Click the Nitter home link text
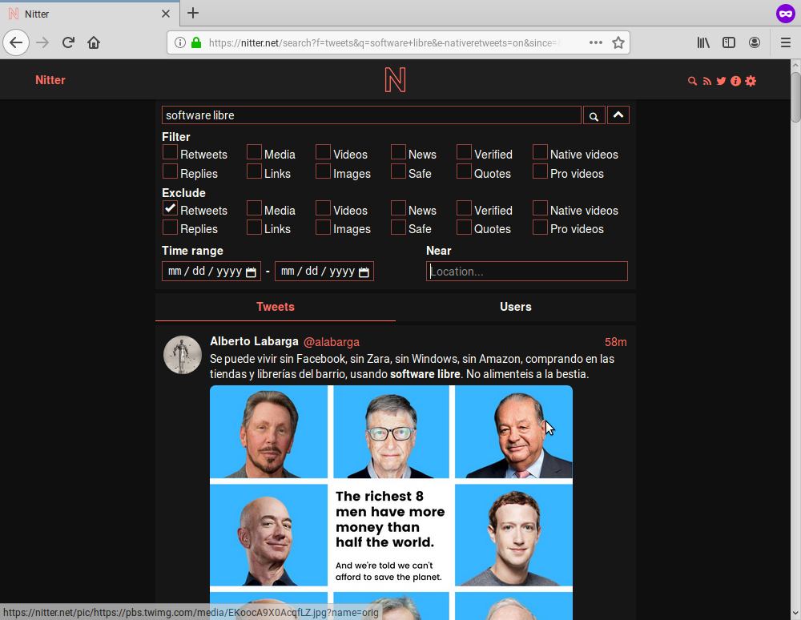Image resolution: width=801 pixels, height=620 pixels. pos(50,80)
